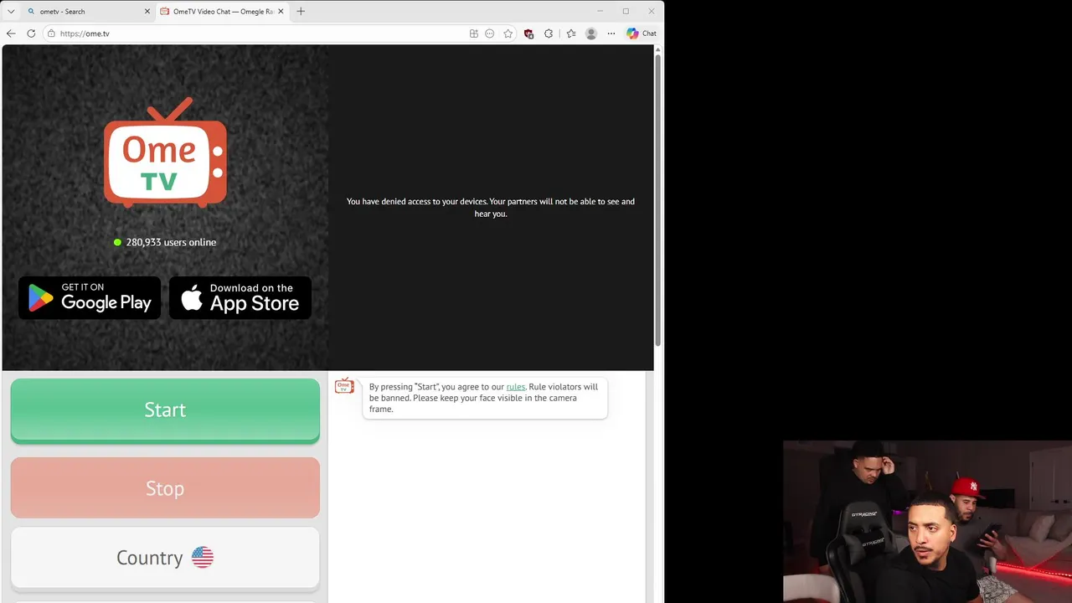Focus the address bar showing https://ome.tv
Screen dimensions: 1072x603
click(260, 33)
